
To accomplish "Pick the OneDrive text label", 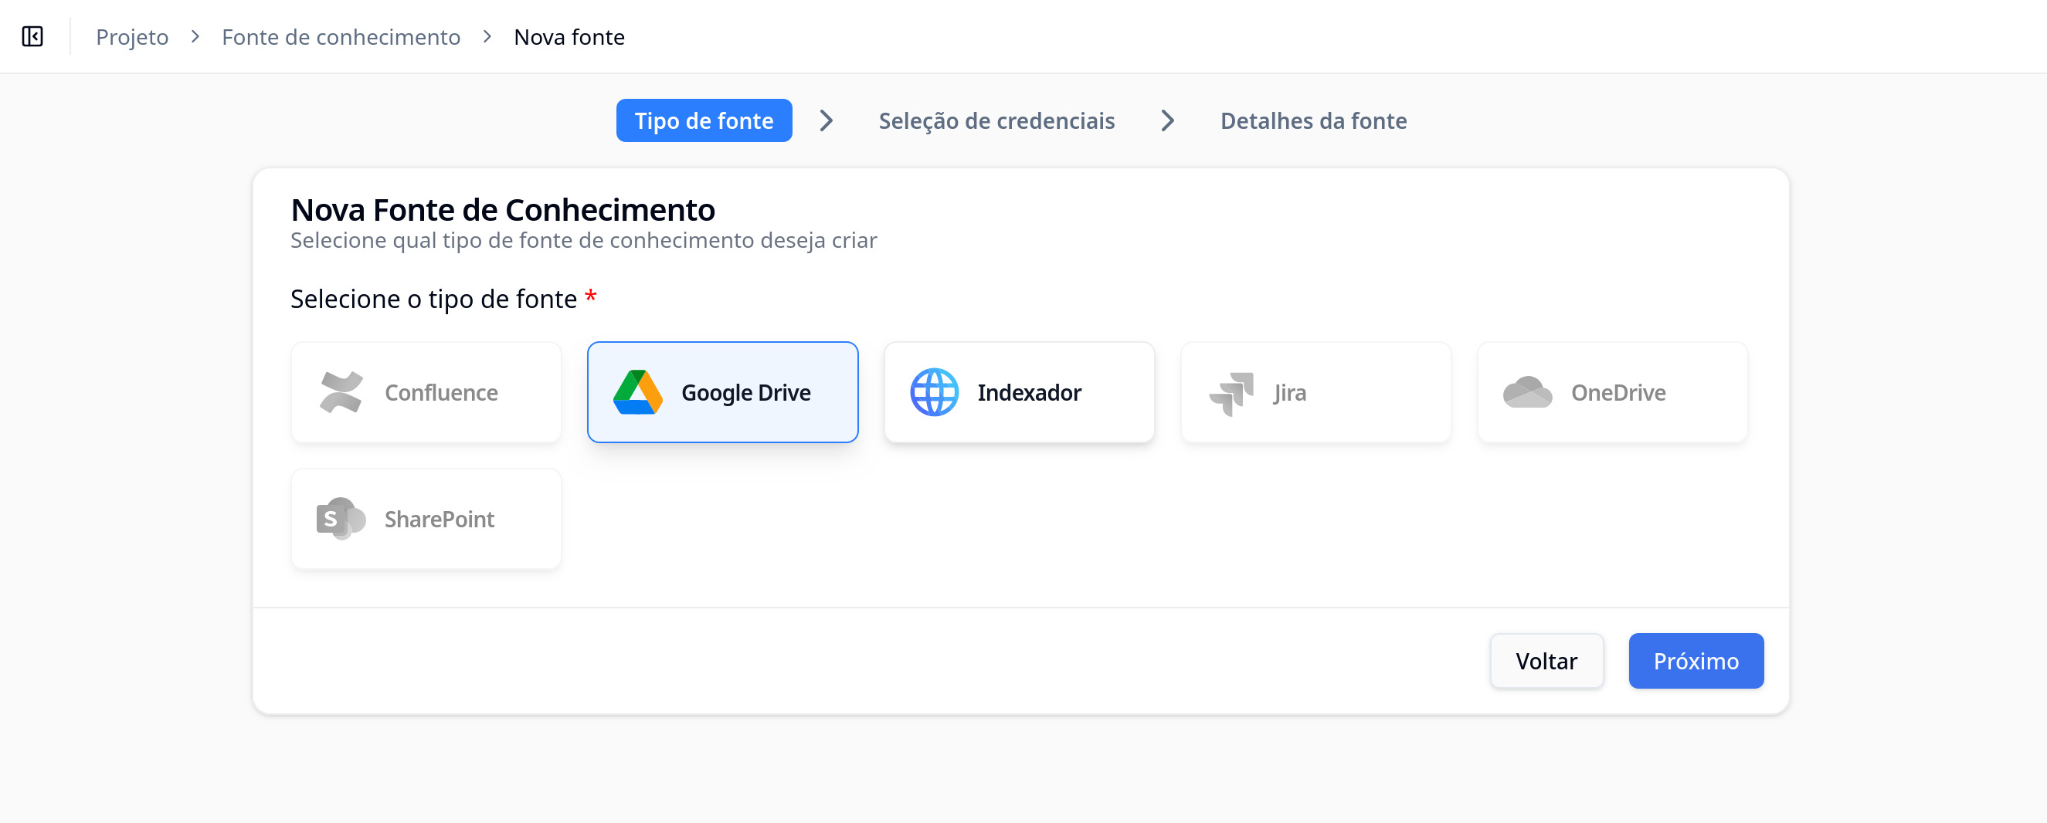I will tap(1618, 392).
